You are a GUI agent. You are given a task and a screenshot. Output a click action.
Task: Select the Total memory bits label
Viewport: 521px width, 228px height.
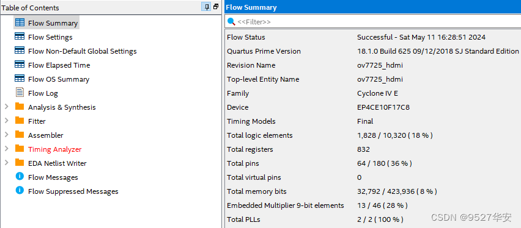[256, 191]
